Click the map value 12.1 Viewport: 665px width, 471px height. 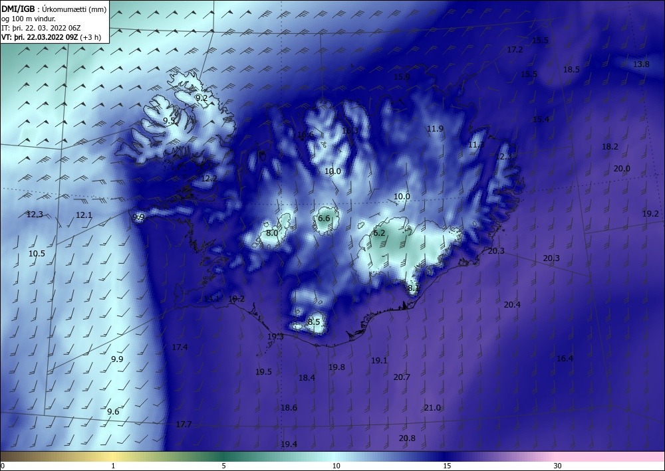tap(84, 215)
